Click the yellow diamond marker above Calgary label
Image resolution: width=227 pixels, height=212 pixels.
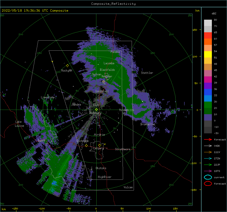(x=100, y=145)
